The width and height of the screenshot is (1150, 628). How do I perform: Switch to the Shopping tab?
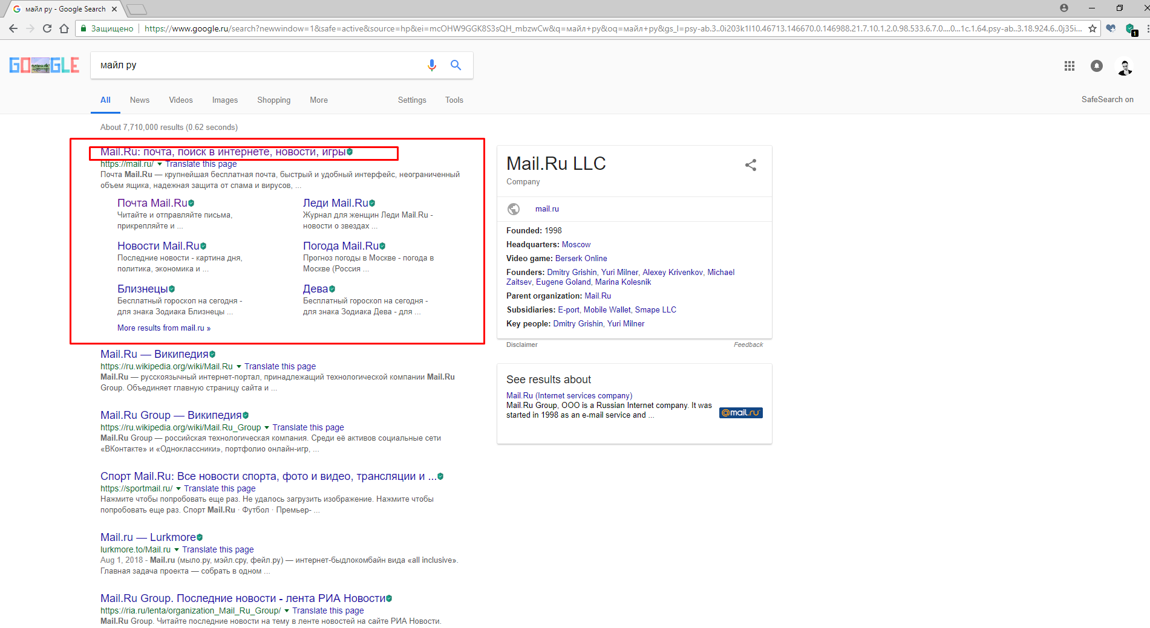click(x=274, y=100)
